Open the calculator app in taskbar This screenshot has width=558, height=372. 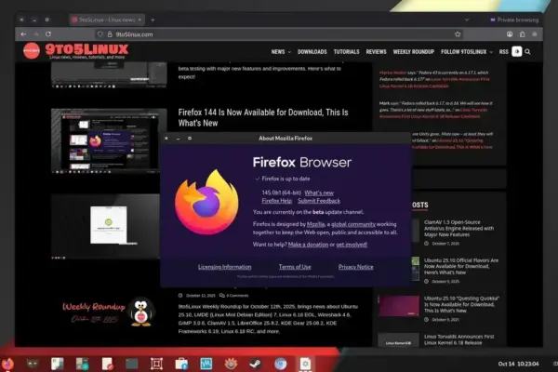[82, 364]
